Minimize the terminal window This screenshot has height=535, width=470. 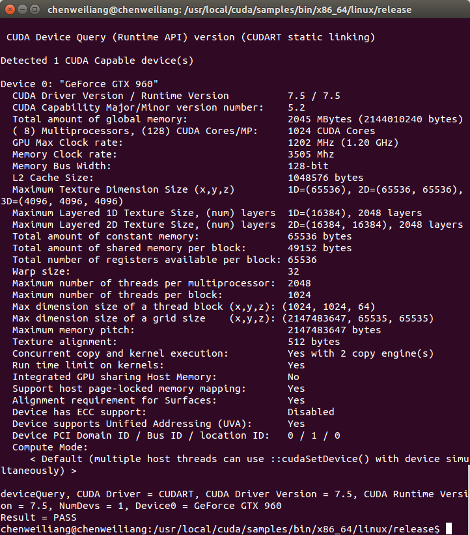(x=23, y=9)
